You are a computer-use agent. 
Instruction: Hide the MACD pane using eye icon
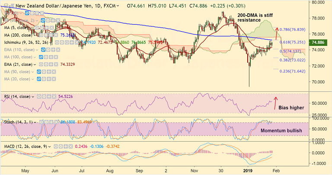click(x=56, y=146)
